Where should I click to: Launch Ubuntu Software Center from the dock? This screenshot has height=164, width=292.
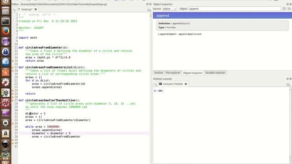(5, 72)
